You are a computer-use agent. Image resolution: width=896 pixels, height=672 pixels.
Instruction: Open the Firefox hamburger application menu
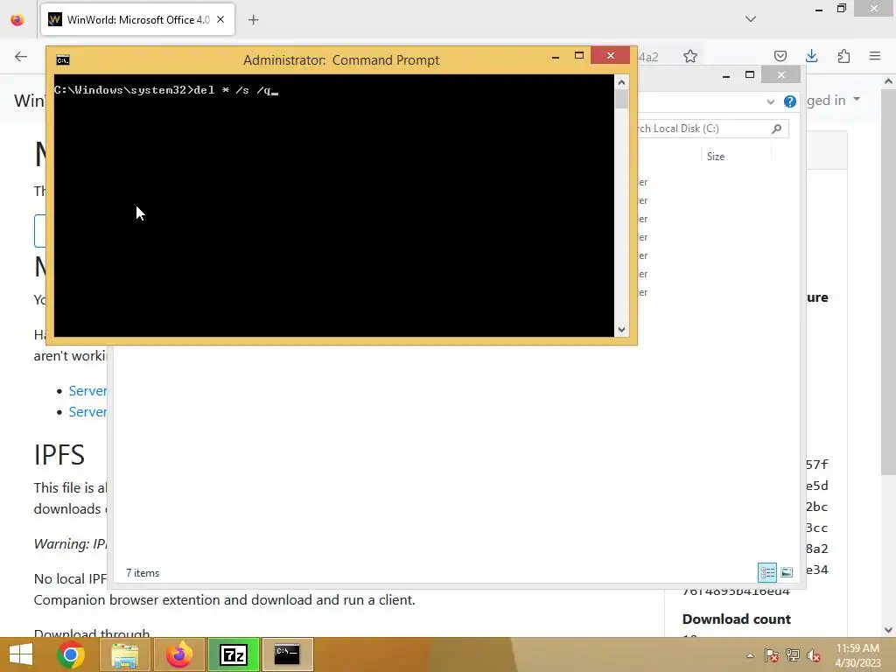pos(875,56)
